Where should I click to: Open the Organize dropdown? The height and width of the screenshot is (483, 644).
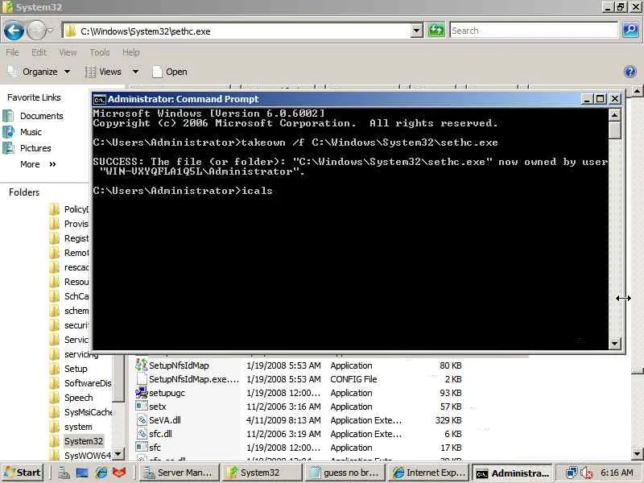39,72
